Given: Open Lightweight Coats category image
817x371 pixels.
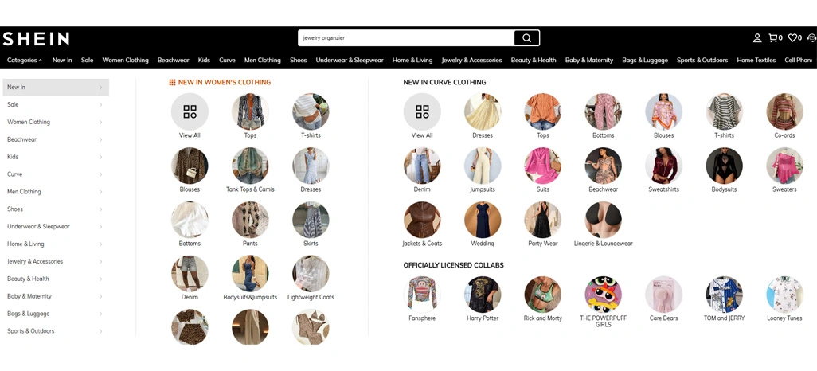Looking at the screenshot, I should 311,274.
